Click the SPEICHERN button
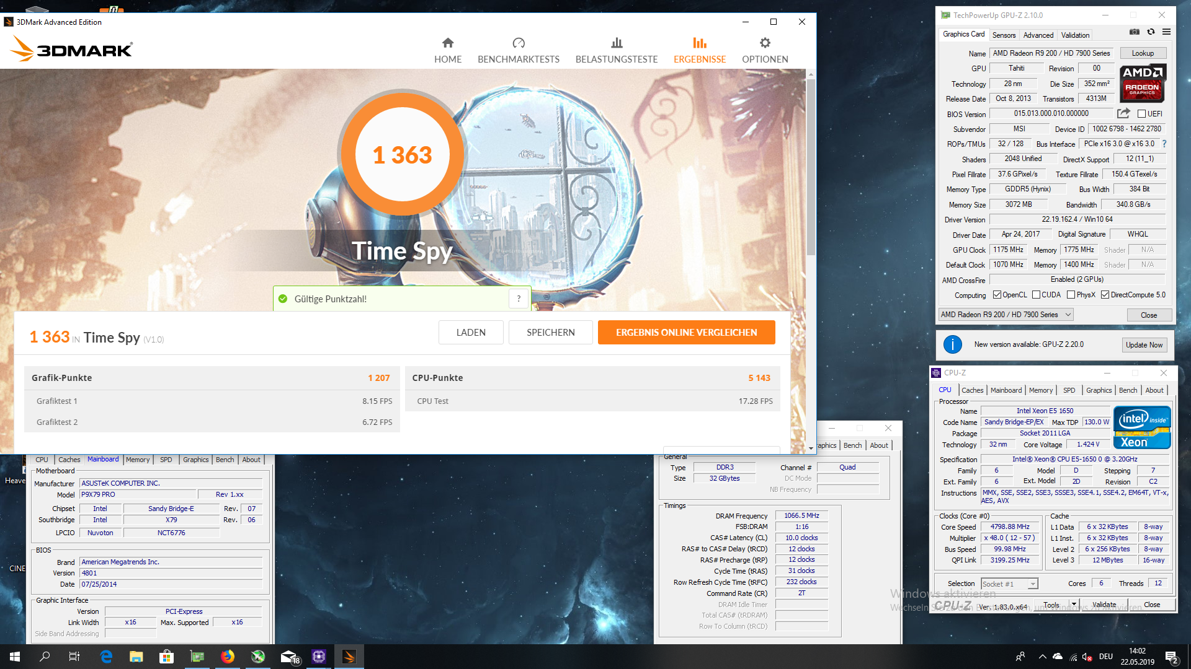The image size is (1191, 669). [x=551, y=333]
